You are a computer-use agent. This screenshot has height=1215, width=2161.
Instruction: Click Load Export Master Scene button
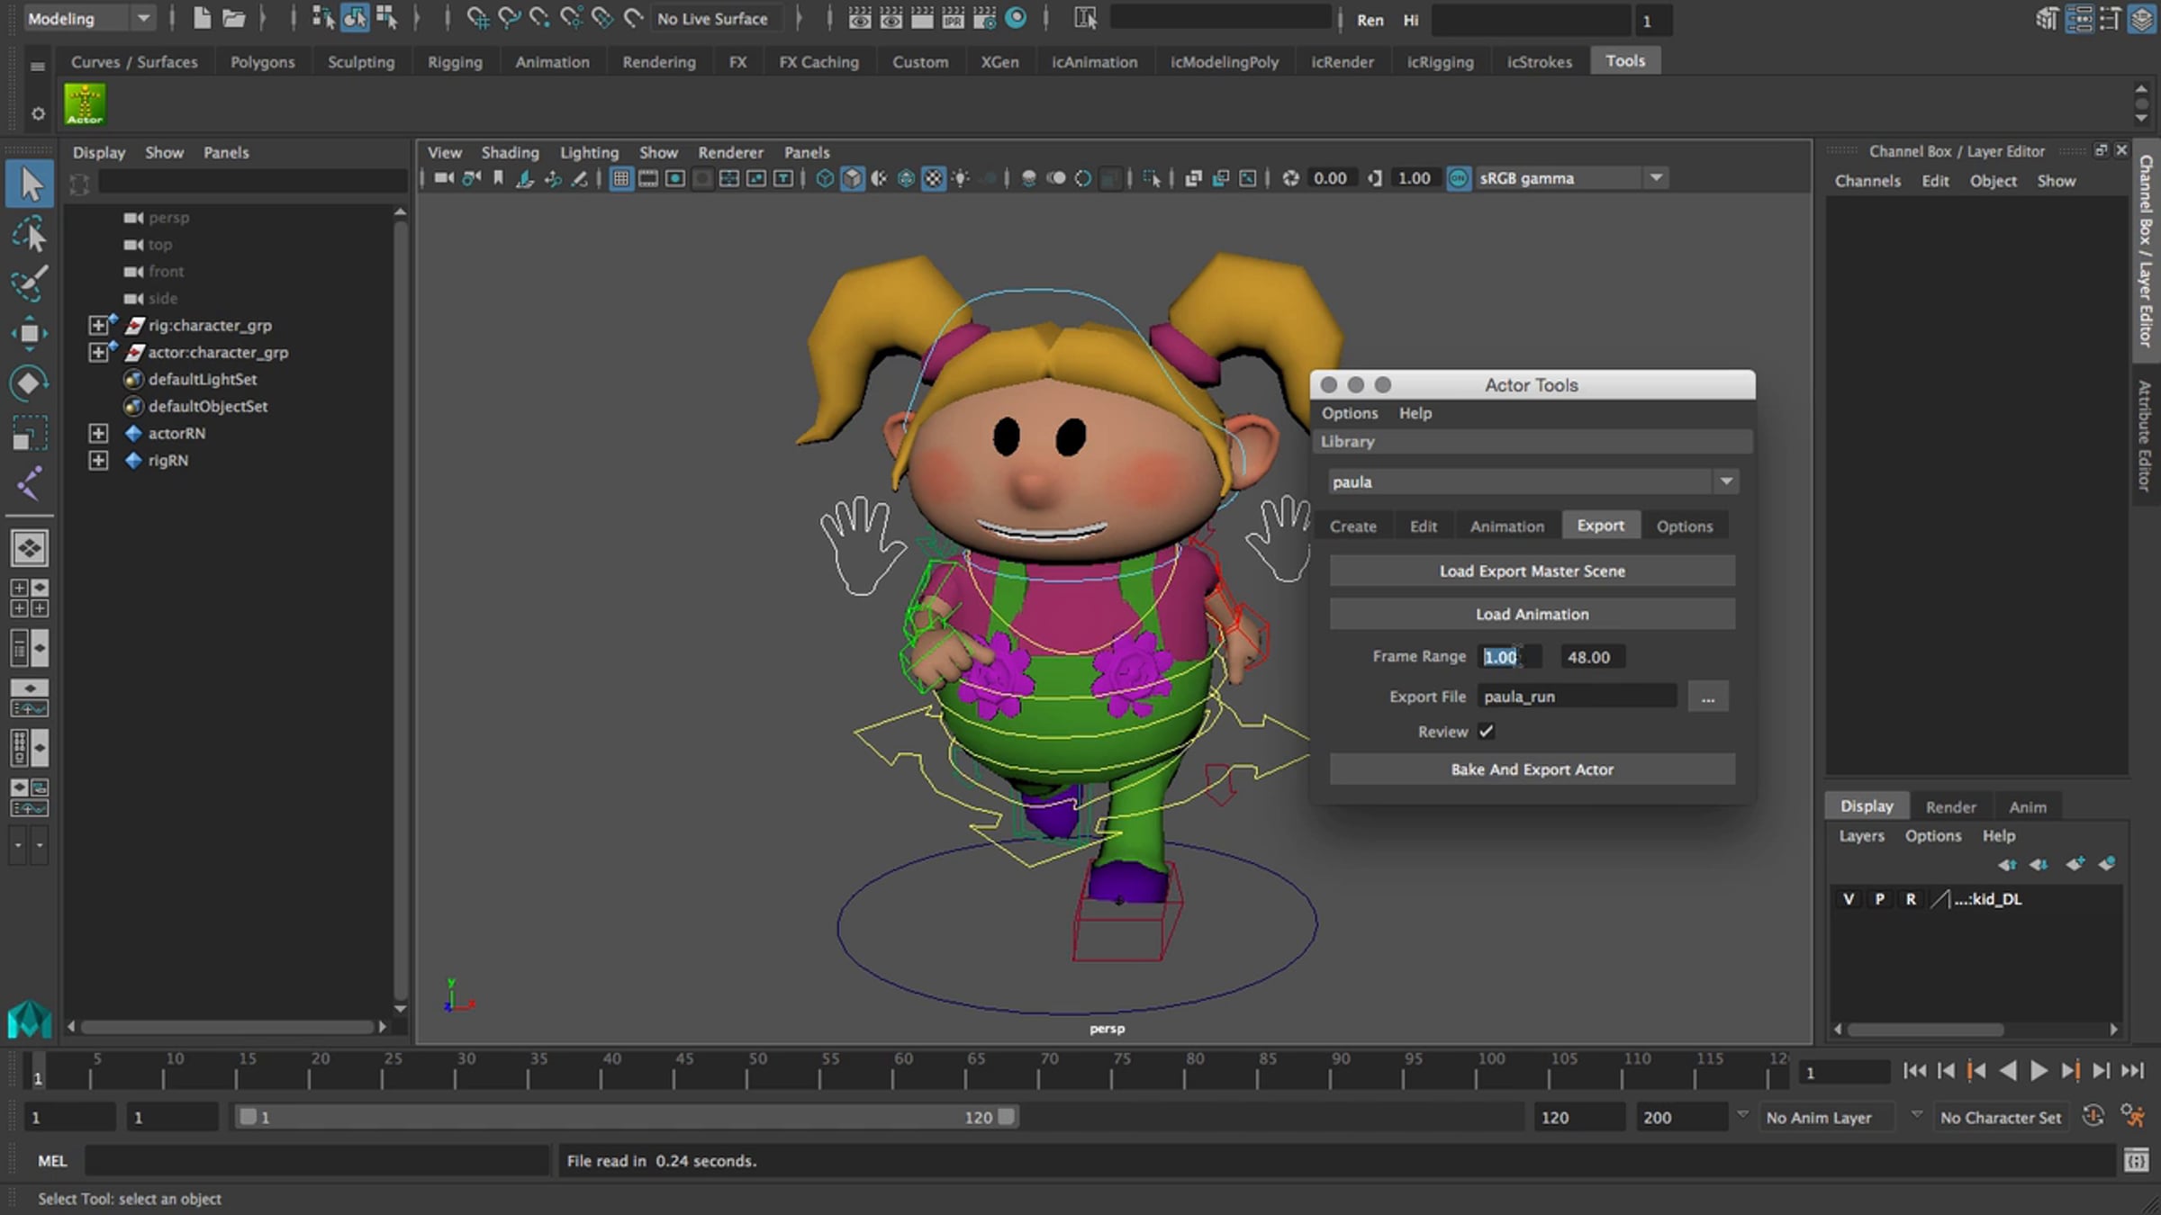[x=1532, y=571]
